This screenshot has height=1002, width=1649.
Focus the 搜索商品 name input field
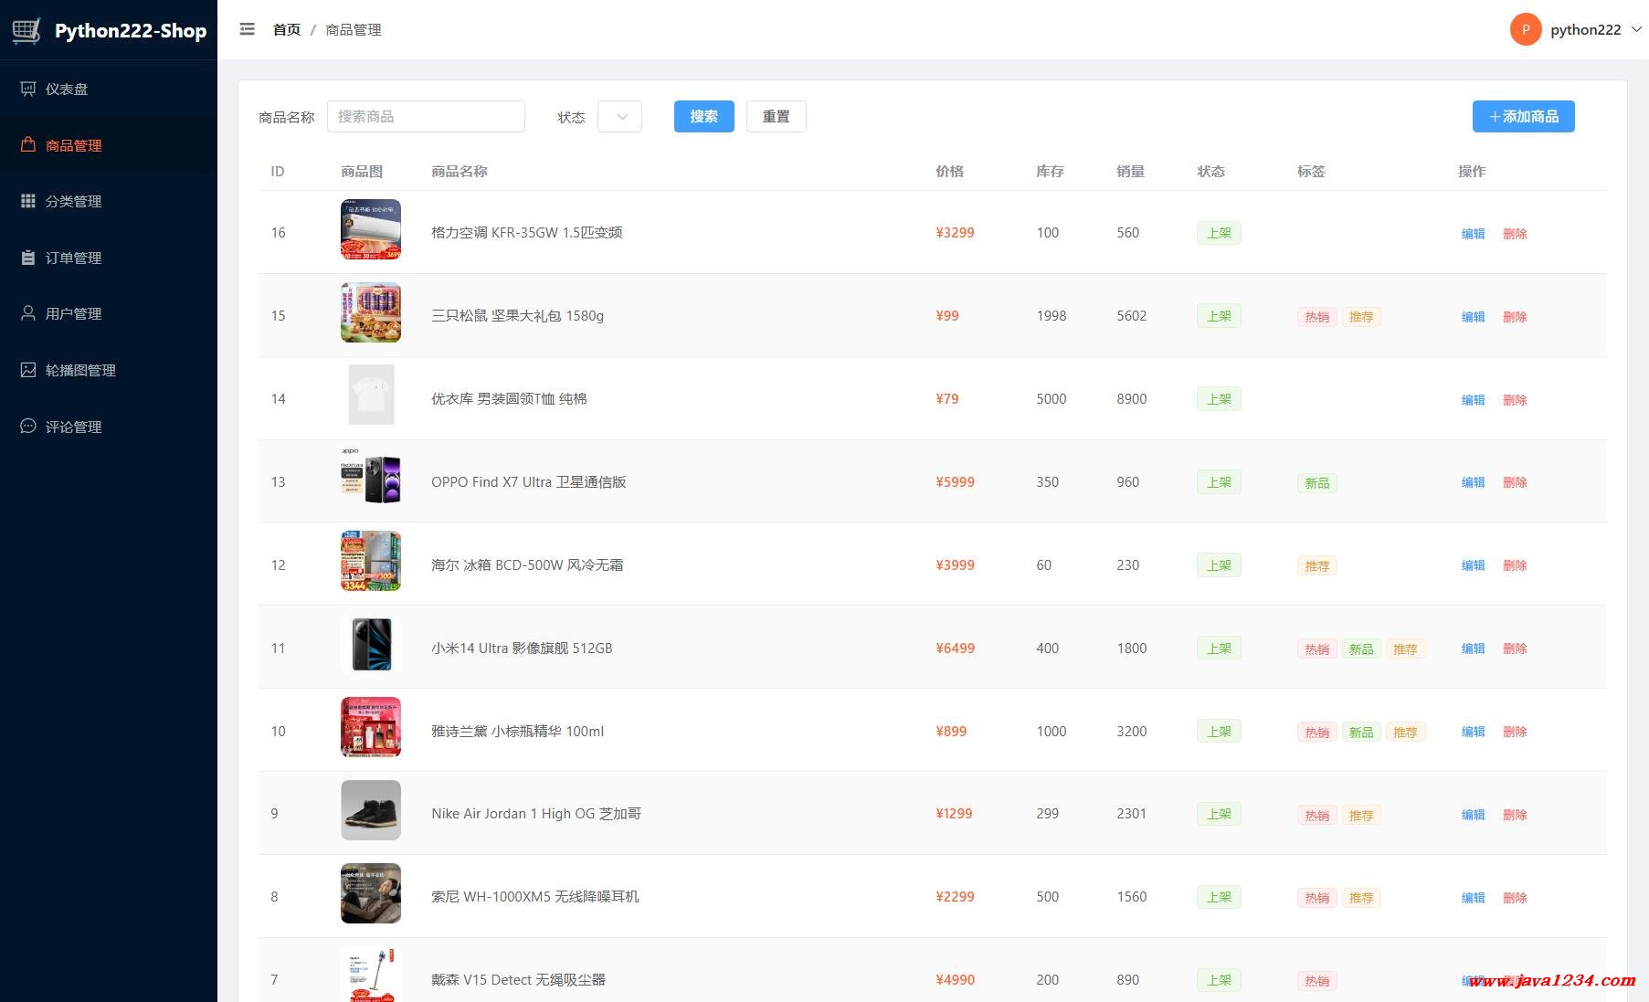(426, 117)
